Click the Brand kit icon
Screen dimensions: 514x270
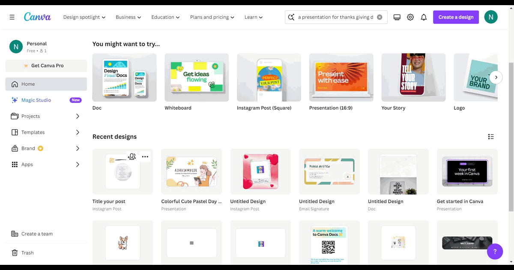(15, 148)
